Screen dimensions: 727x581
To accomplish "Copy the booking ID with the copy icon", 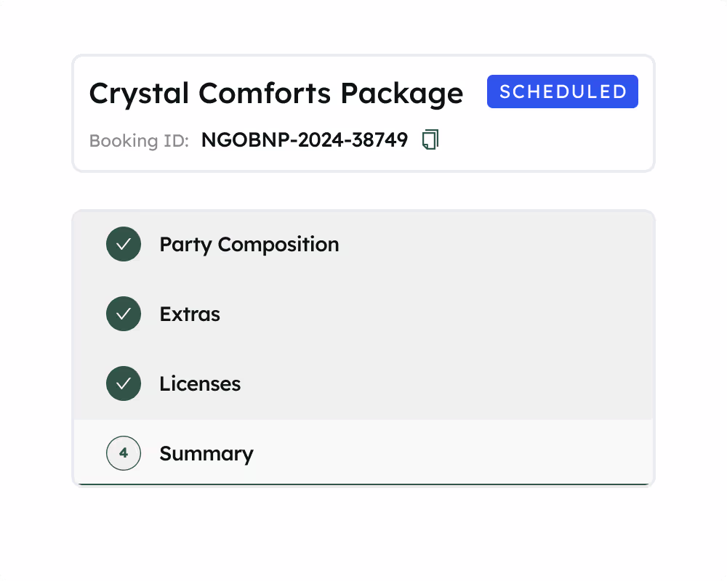I will [x=430, y=140].
